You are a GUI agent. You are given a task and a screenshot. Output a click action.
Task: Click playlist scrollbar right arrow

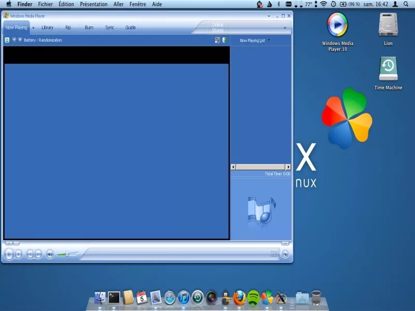pyautogui.click(x=288, y=167)
